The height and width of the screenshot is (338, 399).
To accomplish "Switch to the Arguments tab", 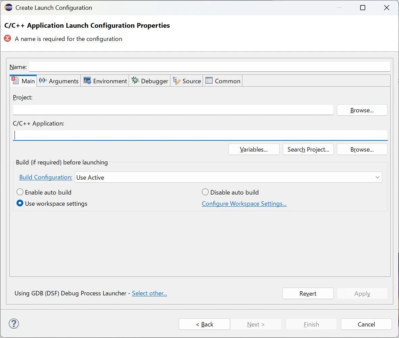I will point(59,81).
